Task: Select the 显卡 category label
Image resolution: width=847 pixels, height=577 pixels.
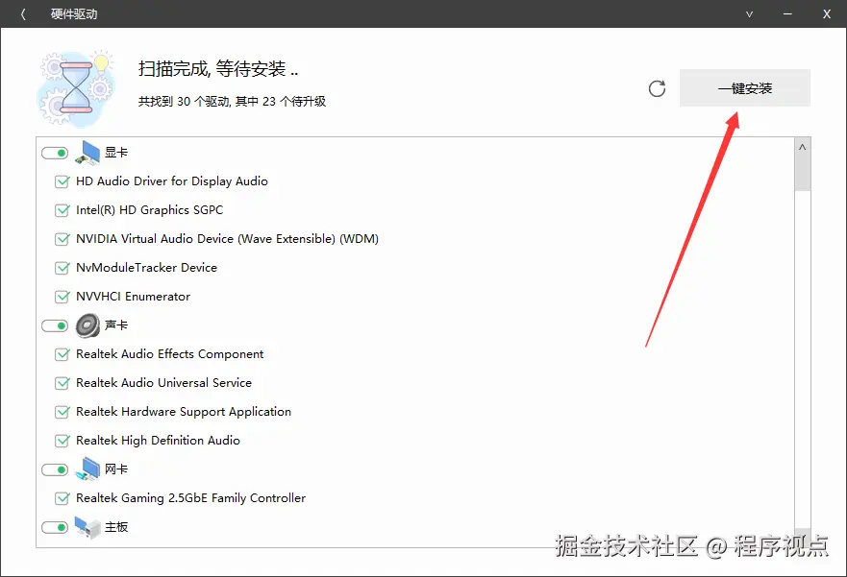Action: coord(116,153)
